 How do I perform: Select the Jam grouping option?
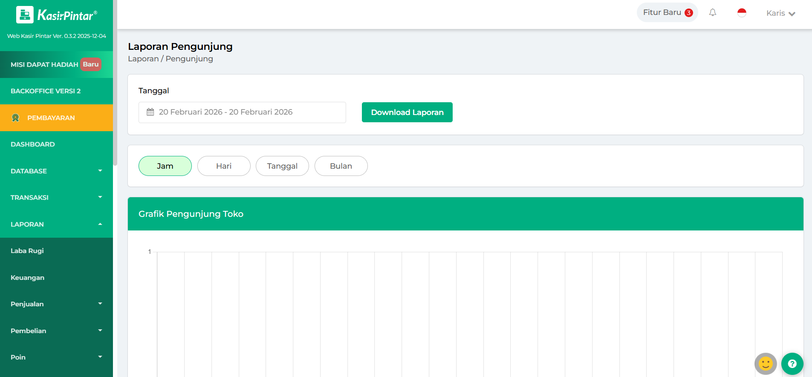point(165,166)
